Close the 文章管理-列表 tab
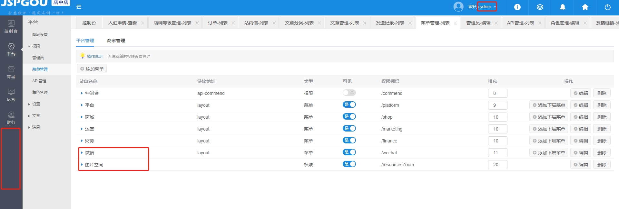Viewport: 619px width, 209px height. point(365,23)
